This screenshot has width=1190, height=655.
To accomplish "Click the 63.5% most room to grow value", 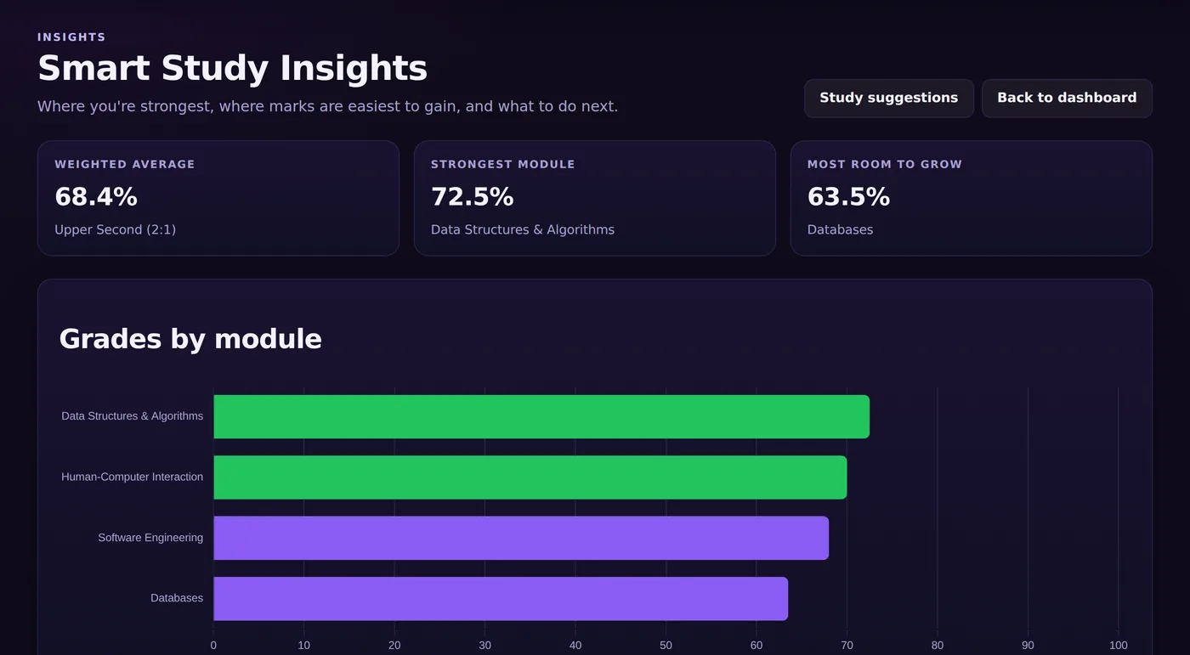I will 848,197.
